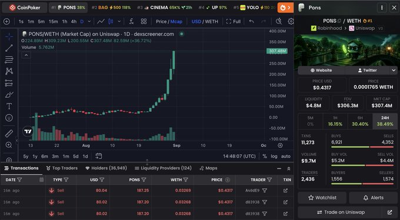The image size is (400, 220).
Task: Select the 6H stats period
Action: point(360,121)
